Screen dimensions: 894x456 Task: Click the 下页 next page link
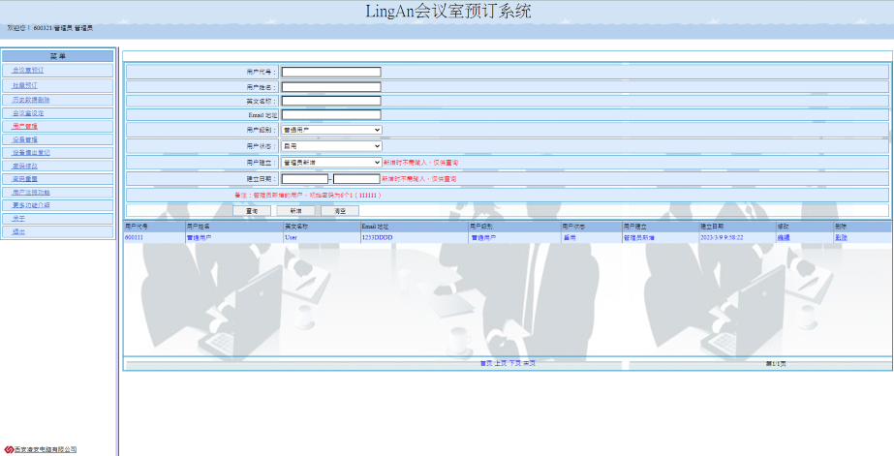point(514,363)
